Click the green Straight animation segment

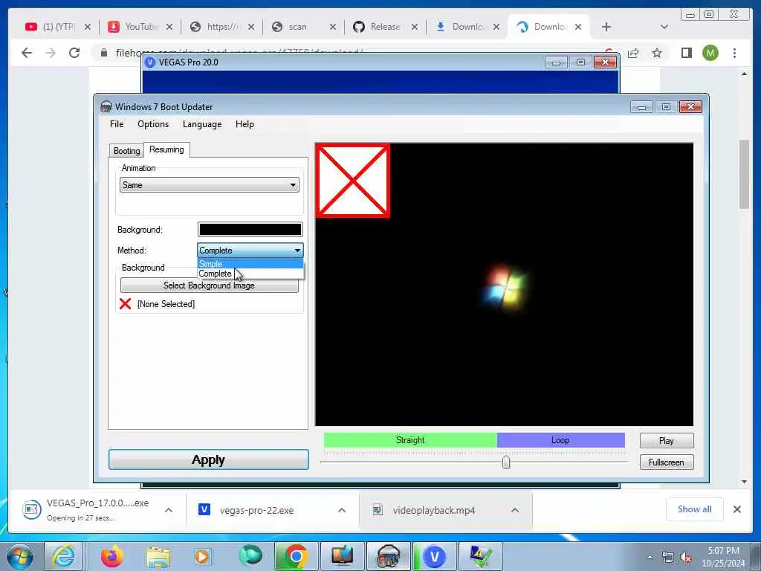tap(410, 440)
